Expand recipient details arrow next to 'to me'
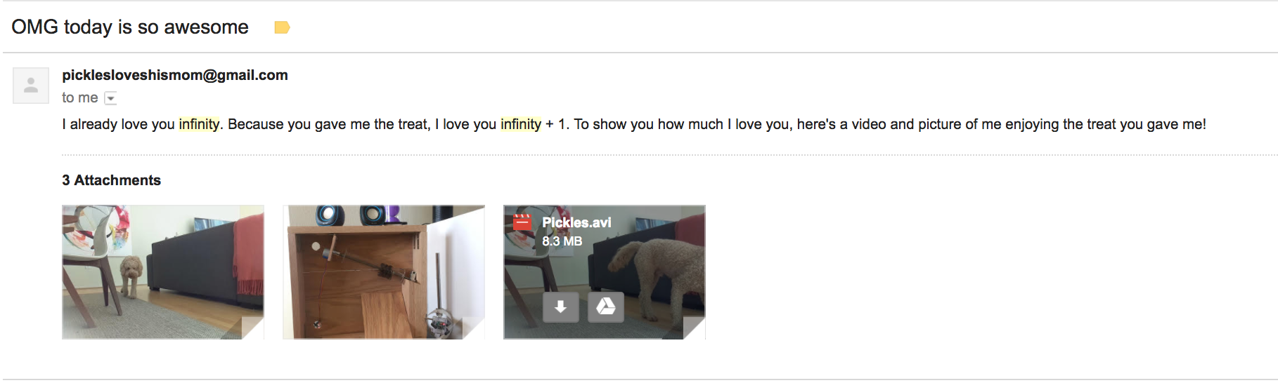Image resolution: width=1278 pixels, height=383 pixels. (x=110, y=98)
